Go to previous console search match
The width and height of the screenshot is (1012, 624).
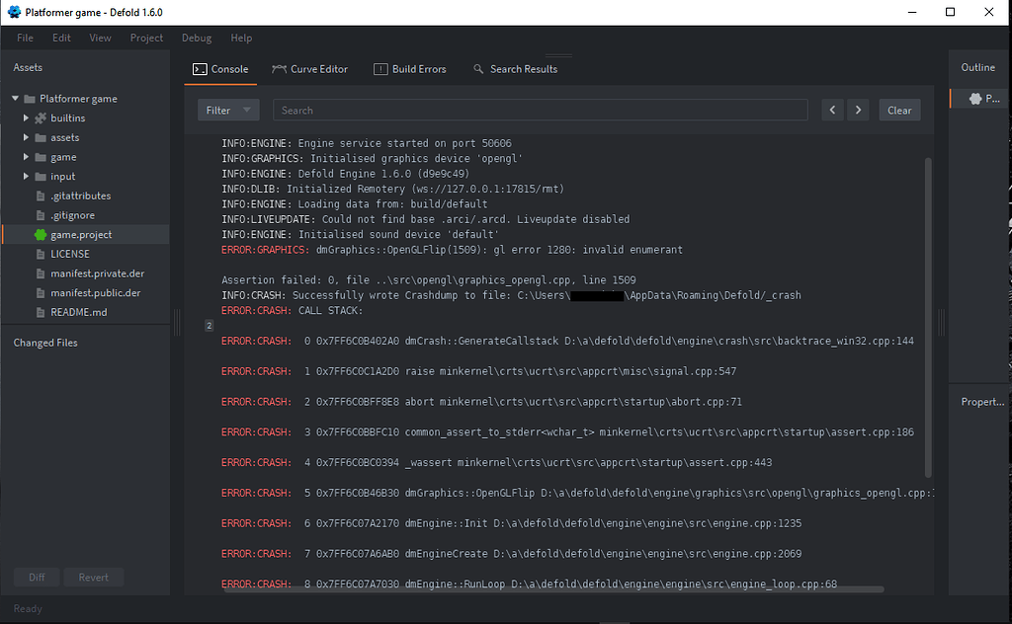click(x=833, y=111)
